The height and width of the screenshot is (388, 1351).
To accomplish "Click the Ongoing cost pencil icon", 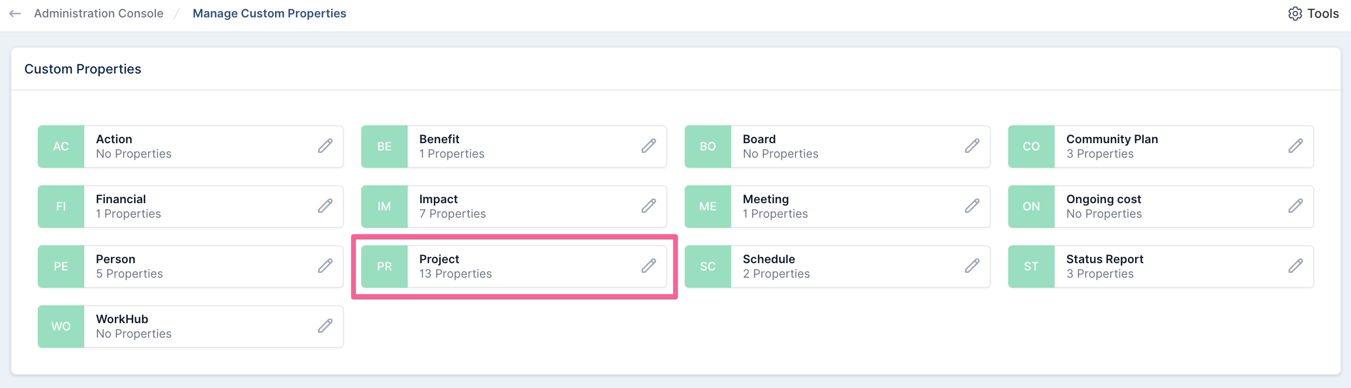I will 1295,206.
